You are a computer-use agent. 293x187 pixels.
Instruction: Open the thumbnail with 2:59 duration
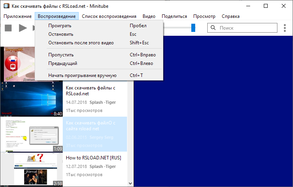[32, 169]
